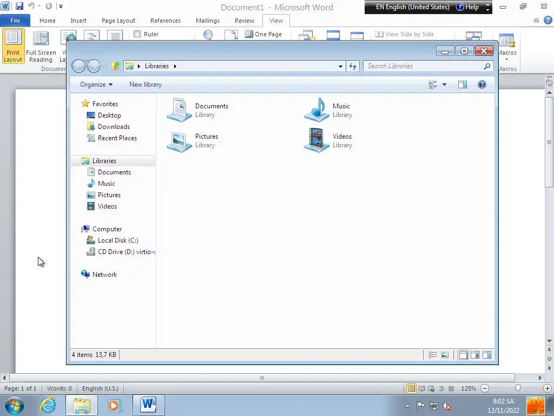Open the Organize dropdown menu
554x416 pixels.
pyautogui.click(x=96, y=84)
